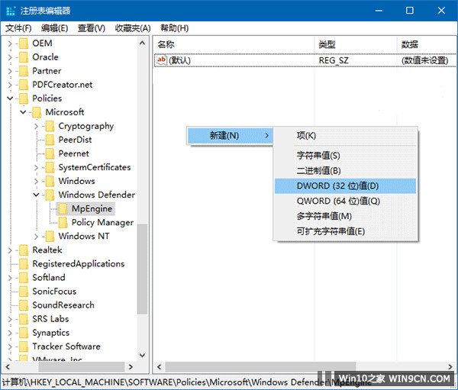Screen dimensions: 458x390
Task: Click the Synaptics folder icon
Action: (24, 333)
